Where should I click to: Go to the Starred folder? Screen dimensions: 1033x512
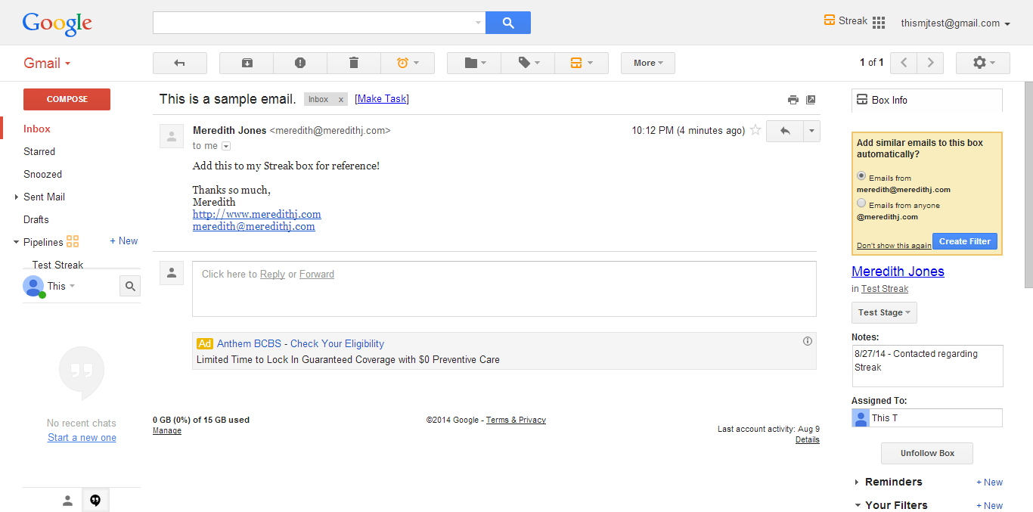[x=39, y=151]
